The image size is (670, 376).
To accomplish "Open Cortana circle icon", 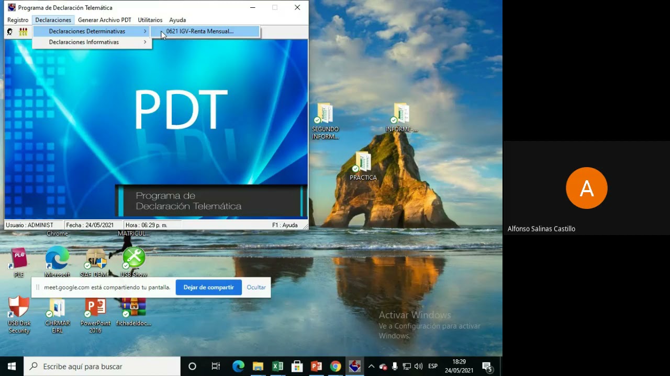I will point(192,367).
